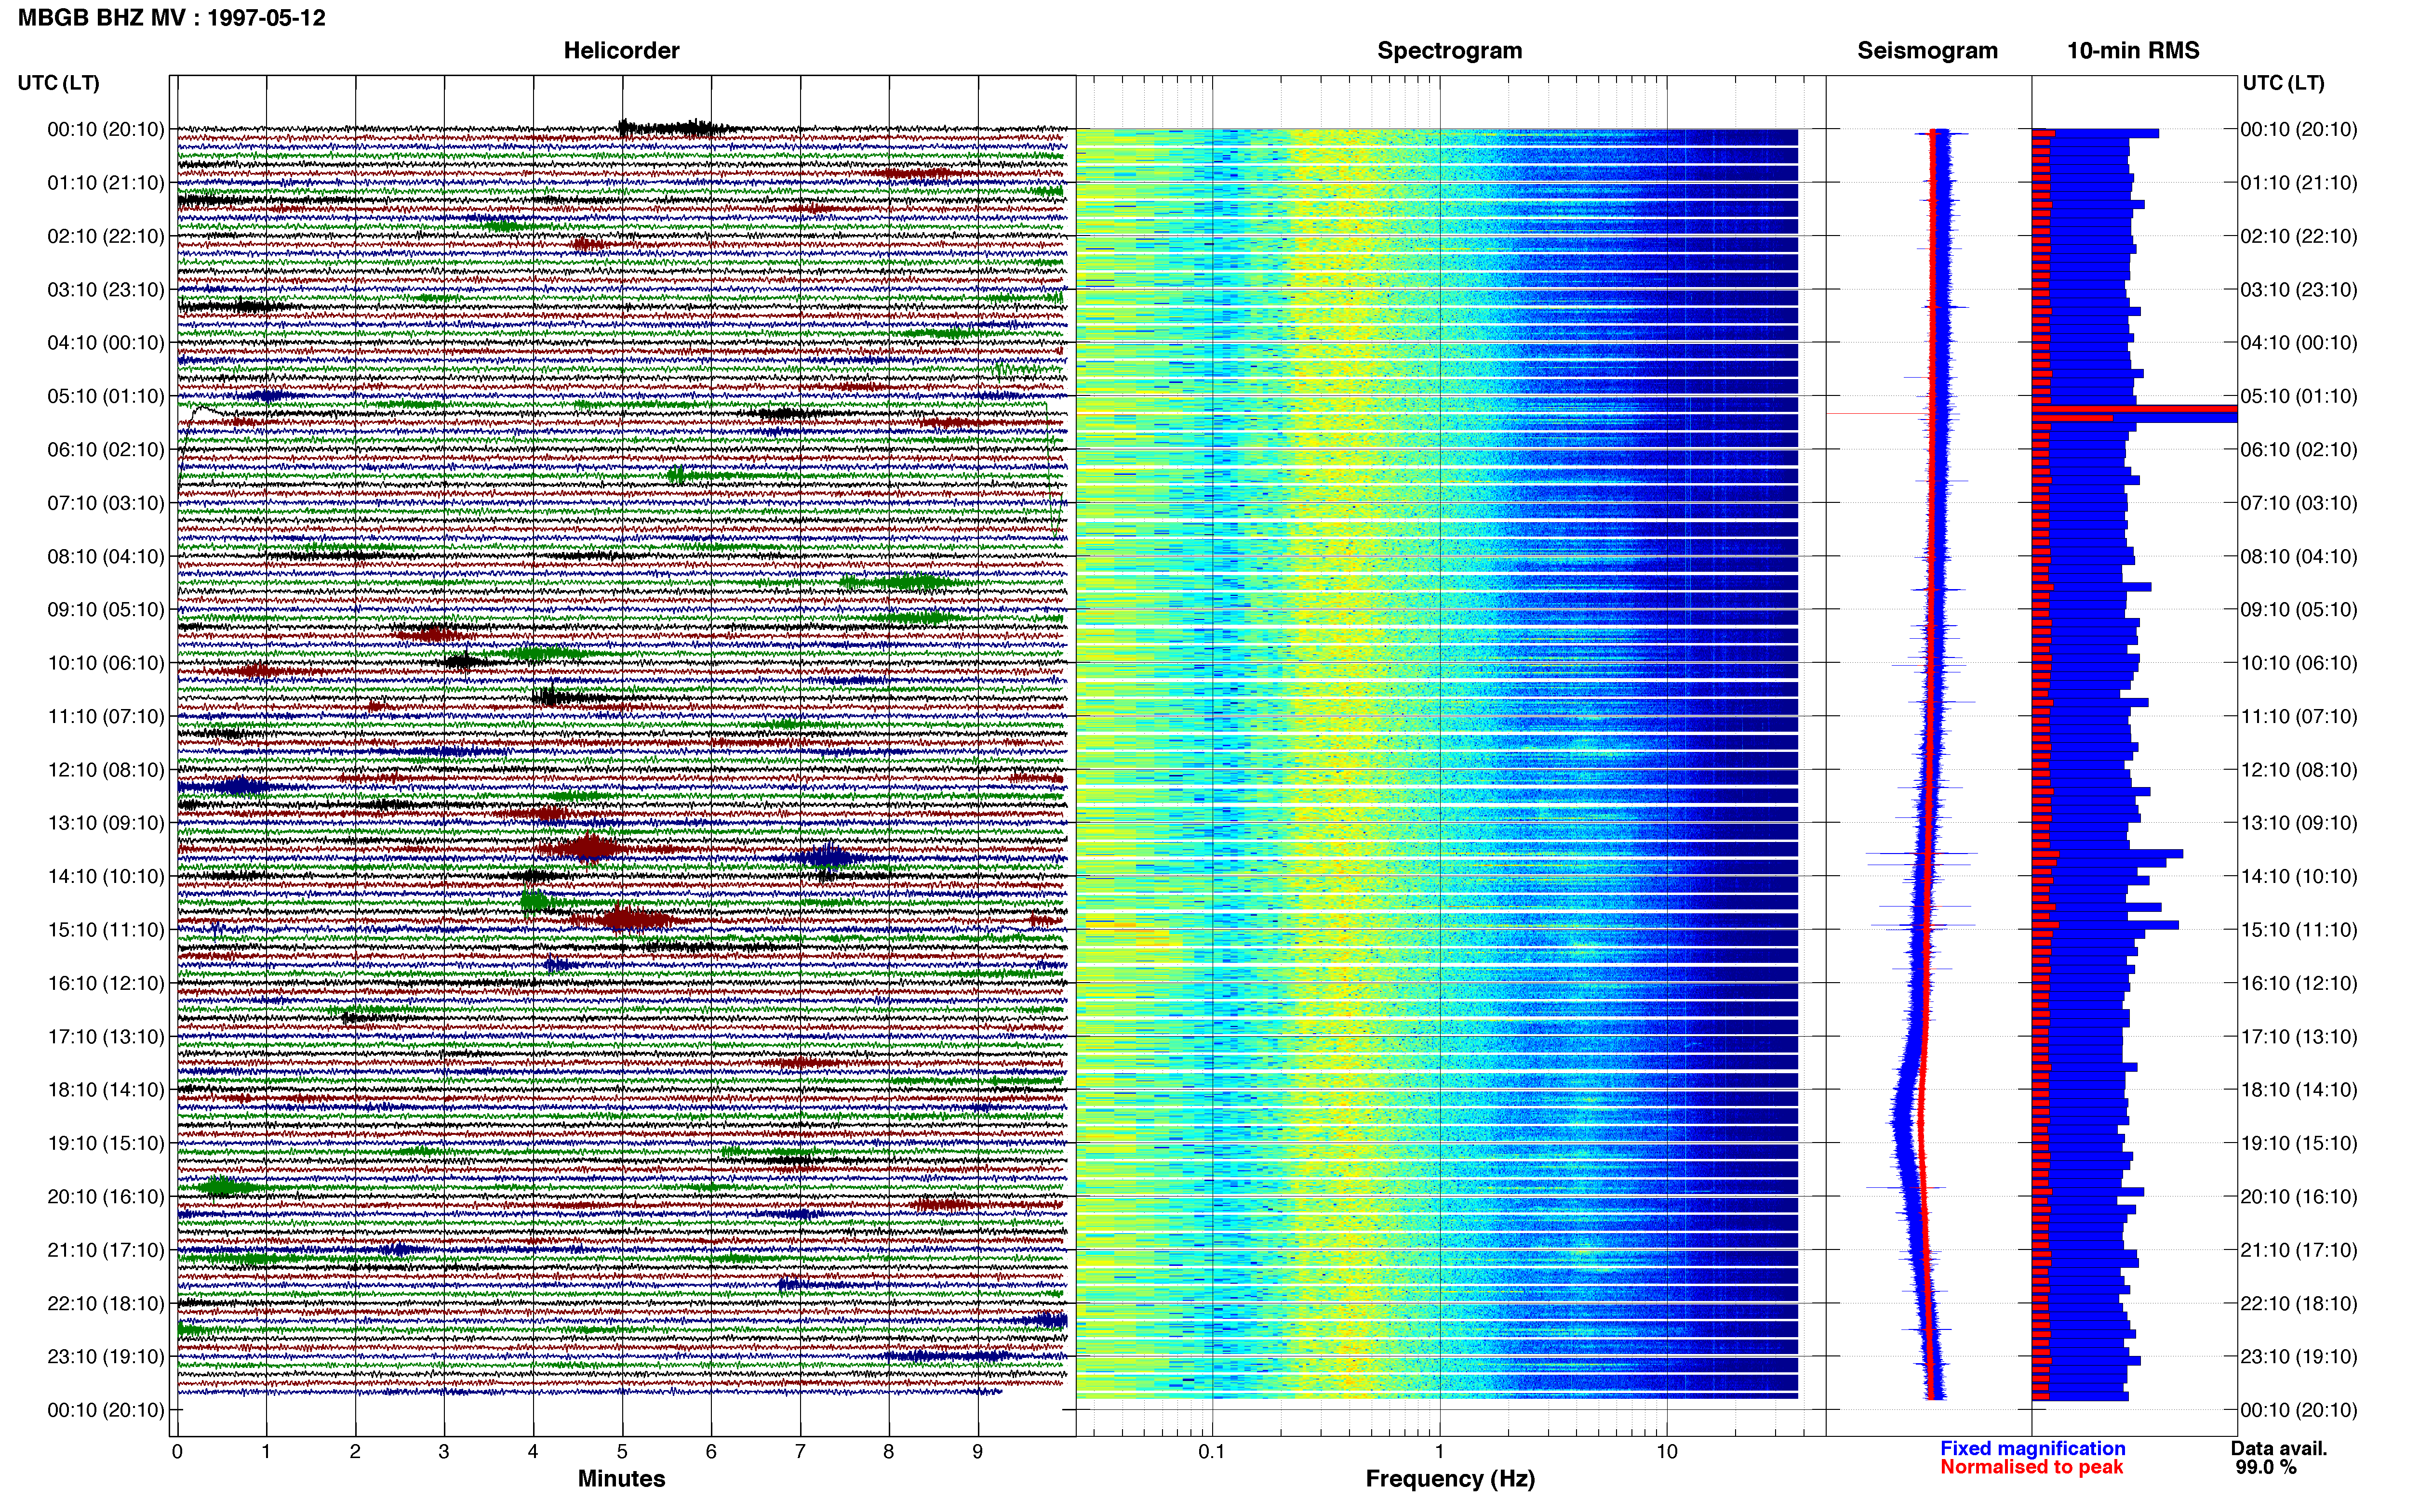
Task: Click left time label 18:10 (14:10)
Action: [x=106, y=1090]
